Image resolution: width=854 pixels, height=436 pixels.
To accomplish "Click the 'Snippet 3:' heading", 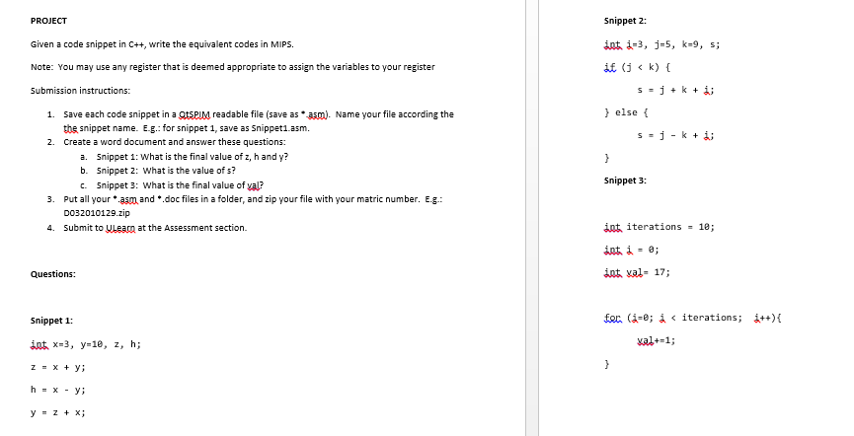I will click(x=625, y=181).
